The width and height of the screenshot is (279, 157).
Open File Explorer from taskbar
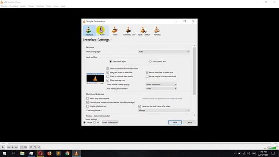[22, 153]
